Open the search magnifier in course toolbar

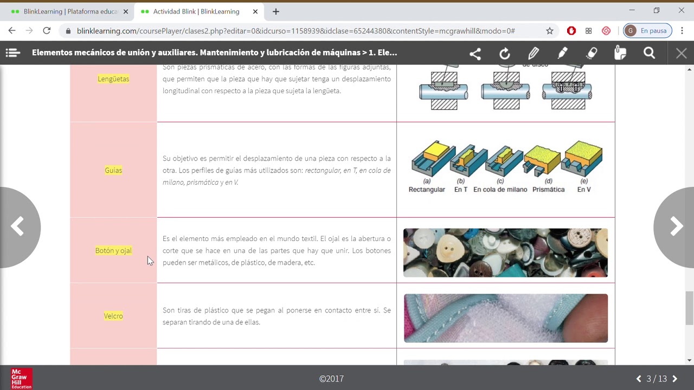tap(649, 53)
